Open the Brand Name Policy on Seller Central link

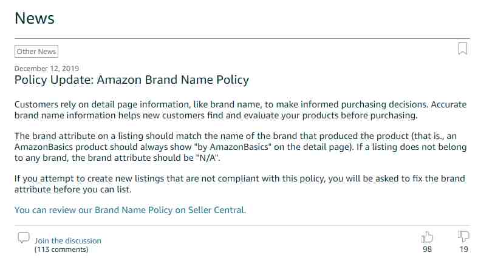(130, 210)
